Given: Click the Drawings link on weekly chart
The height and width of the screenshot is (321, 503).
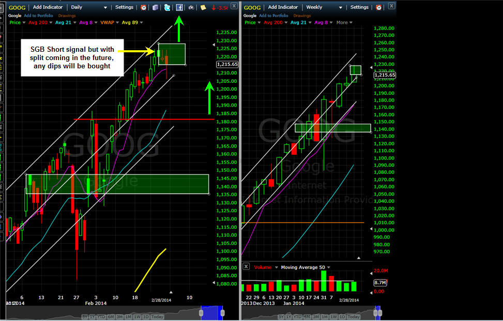Looking at the screenshot, I should 302,16.
